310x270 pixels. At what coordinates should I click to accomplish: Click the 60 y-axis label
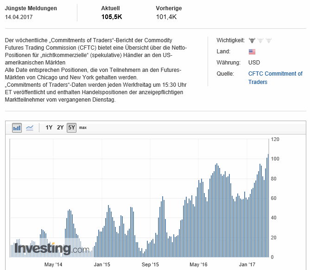coord(273,198)
